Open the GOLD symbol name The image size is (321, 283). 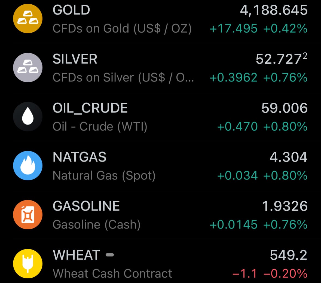point(71,10)
